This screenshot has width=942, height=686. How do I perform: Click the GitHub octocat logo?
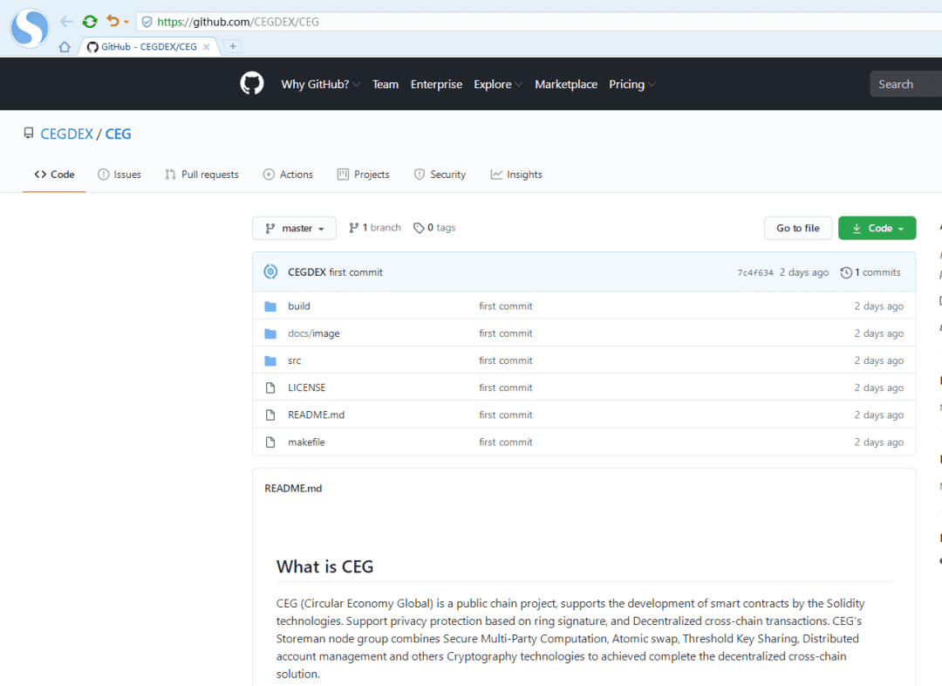252,84
